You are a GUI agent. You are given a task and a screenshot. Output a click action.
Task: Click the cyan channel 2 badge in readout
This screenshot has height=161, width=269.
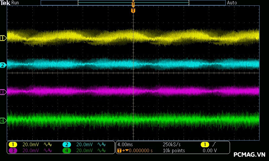67,144
